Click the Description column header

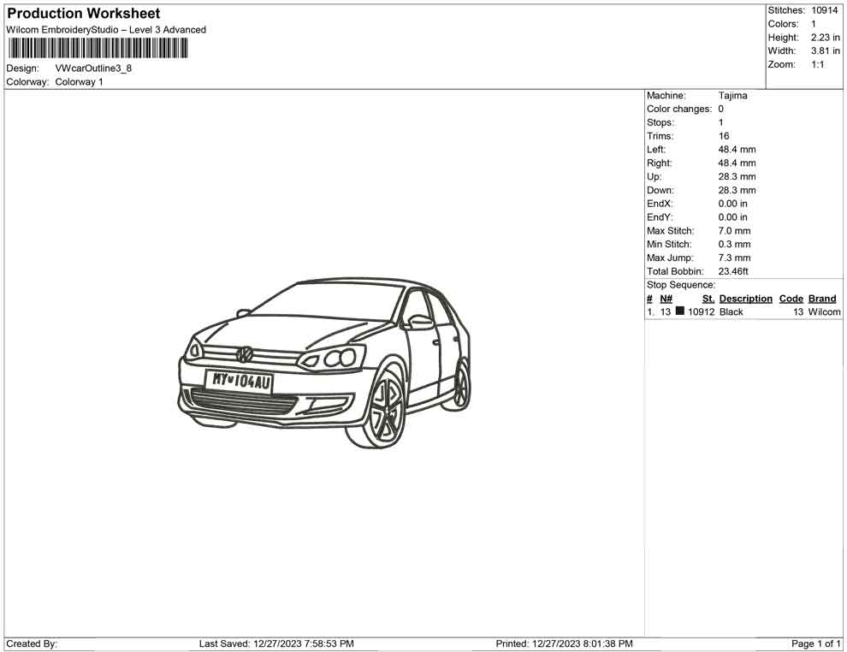click(x=745, y=299)
